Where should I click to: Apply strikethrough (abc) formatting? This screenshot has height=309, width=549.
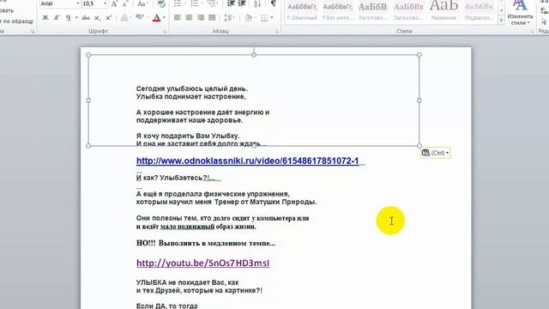tap(86, 17)
